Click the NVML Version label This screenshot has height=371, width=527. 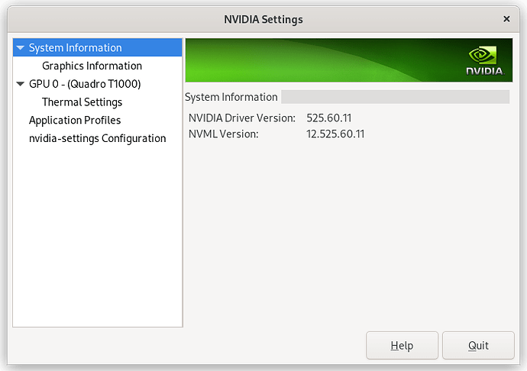224,134
